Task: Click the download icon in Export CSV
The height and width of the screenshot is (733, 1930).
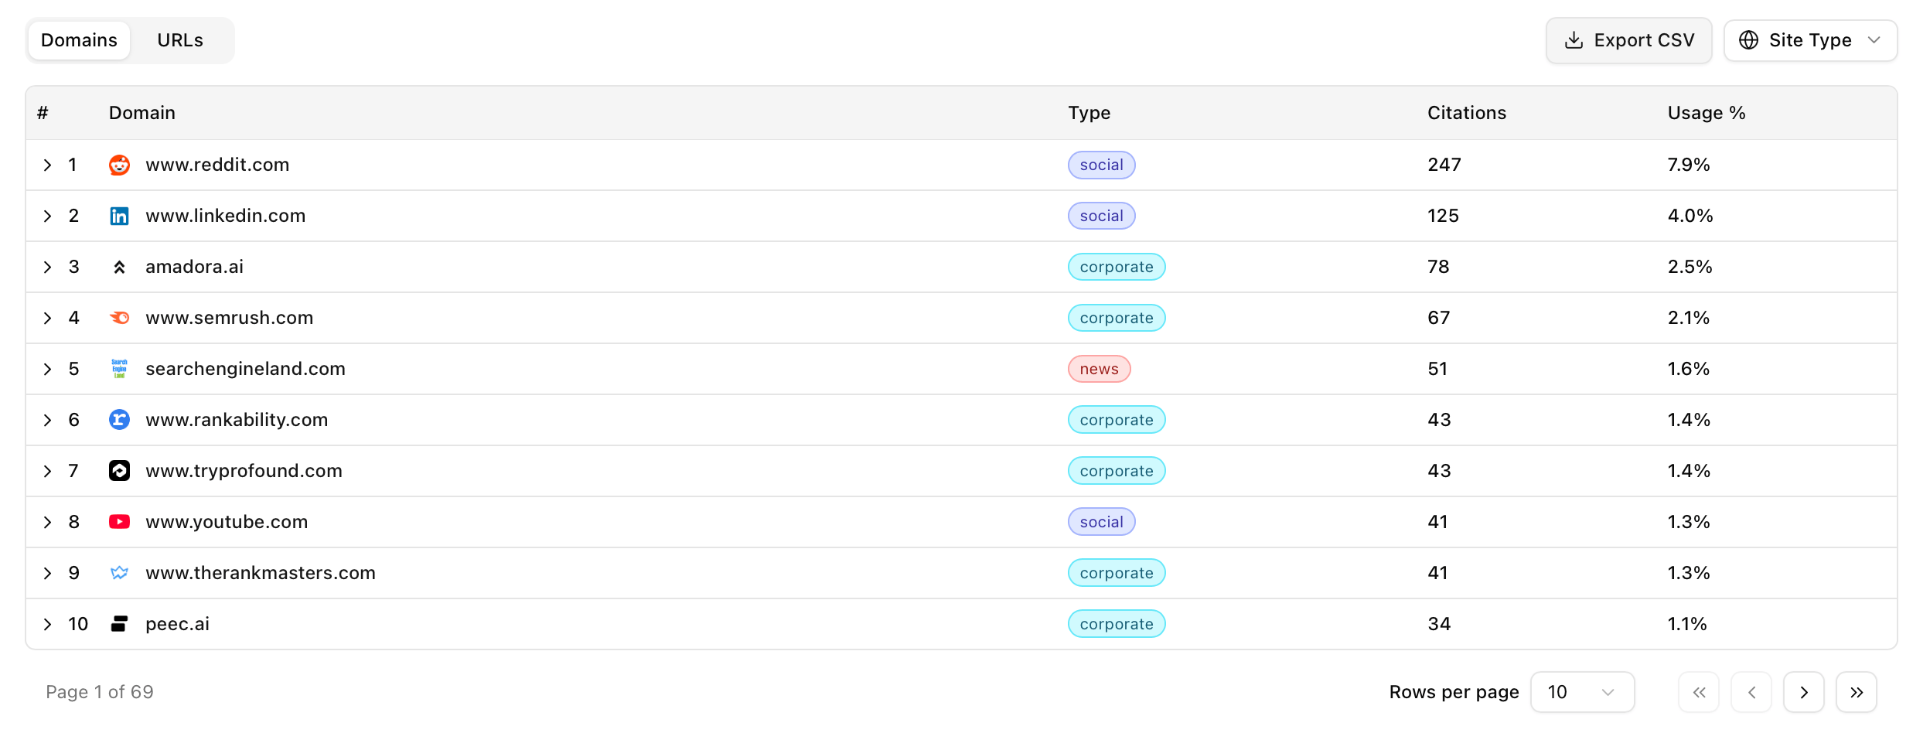Action: [1574, 40]
